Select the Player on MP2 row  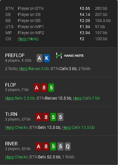coord(58,33)
